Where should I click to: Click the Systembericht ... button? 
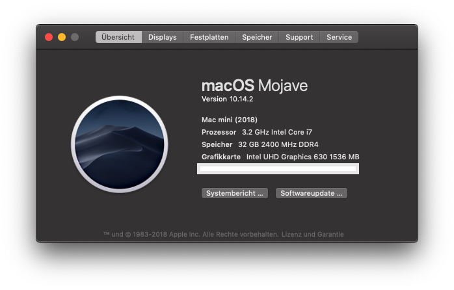235,193
